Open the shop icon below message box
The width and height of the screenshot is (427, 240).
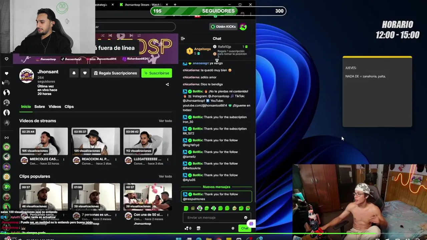pyautogui.click(x=198, y=228)
